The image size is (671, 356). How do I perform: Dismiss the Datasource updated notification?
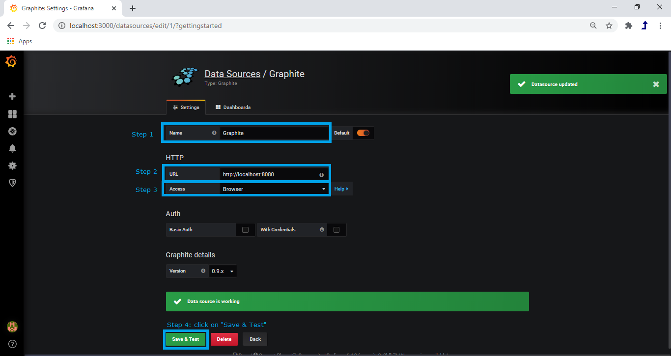click(x=656, y=84)
